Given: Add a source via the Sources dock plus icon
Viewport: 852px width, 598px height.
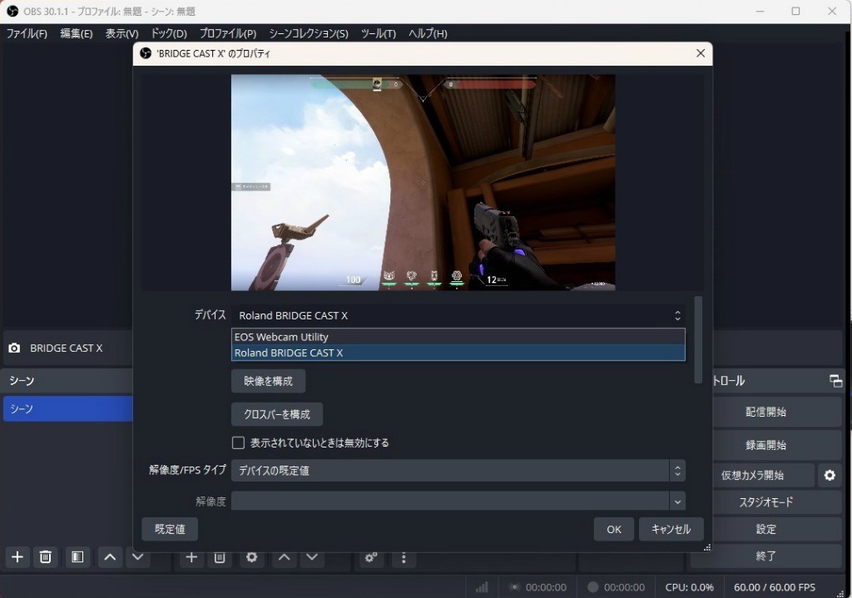Looking at the screenshot, I should click(x=191, y=557).
